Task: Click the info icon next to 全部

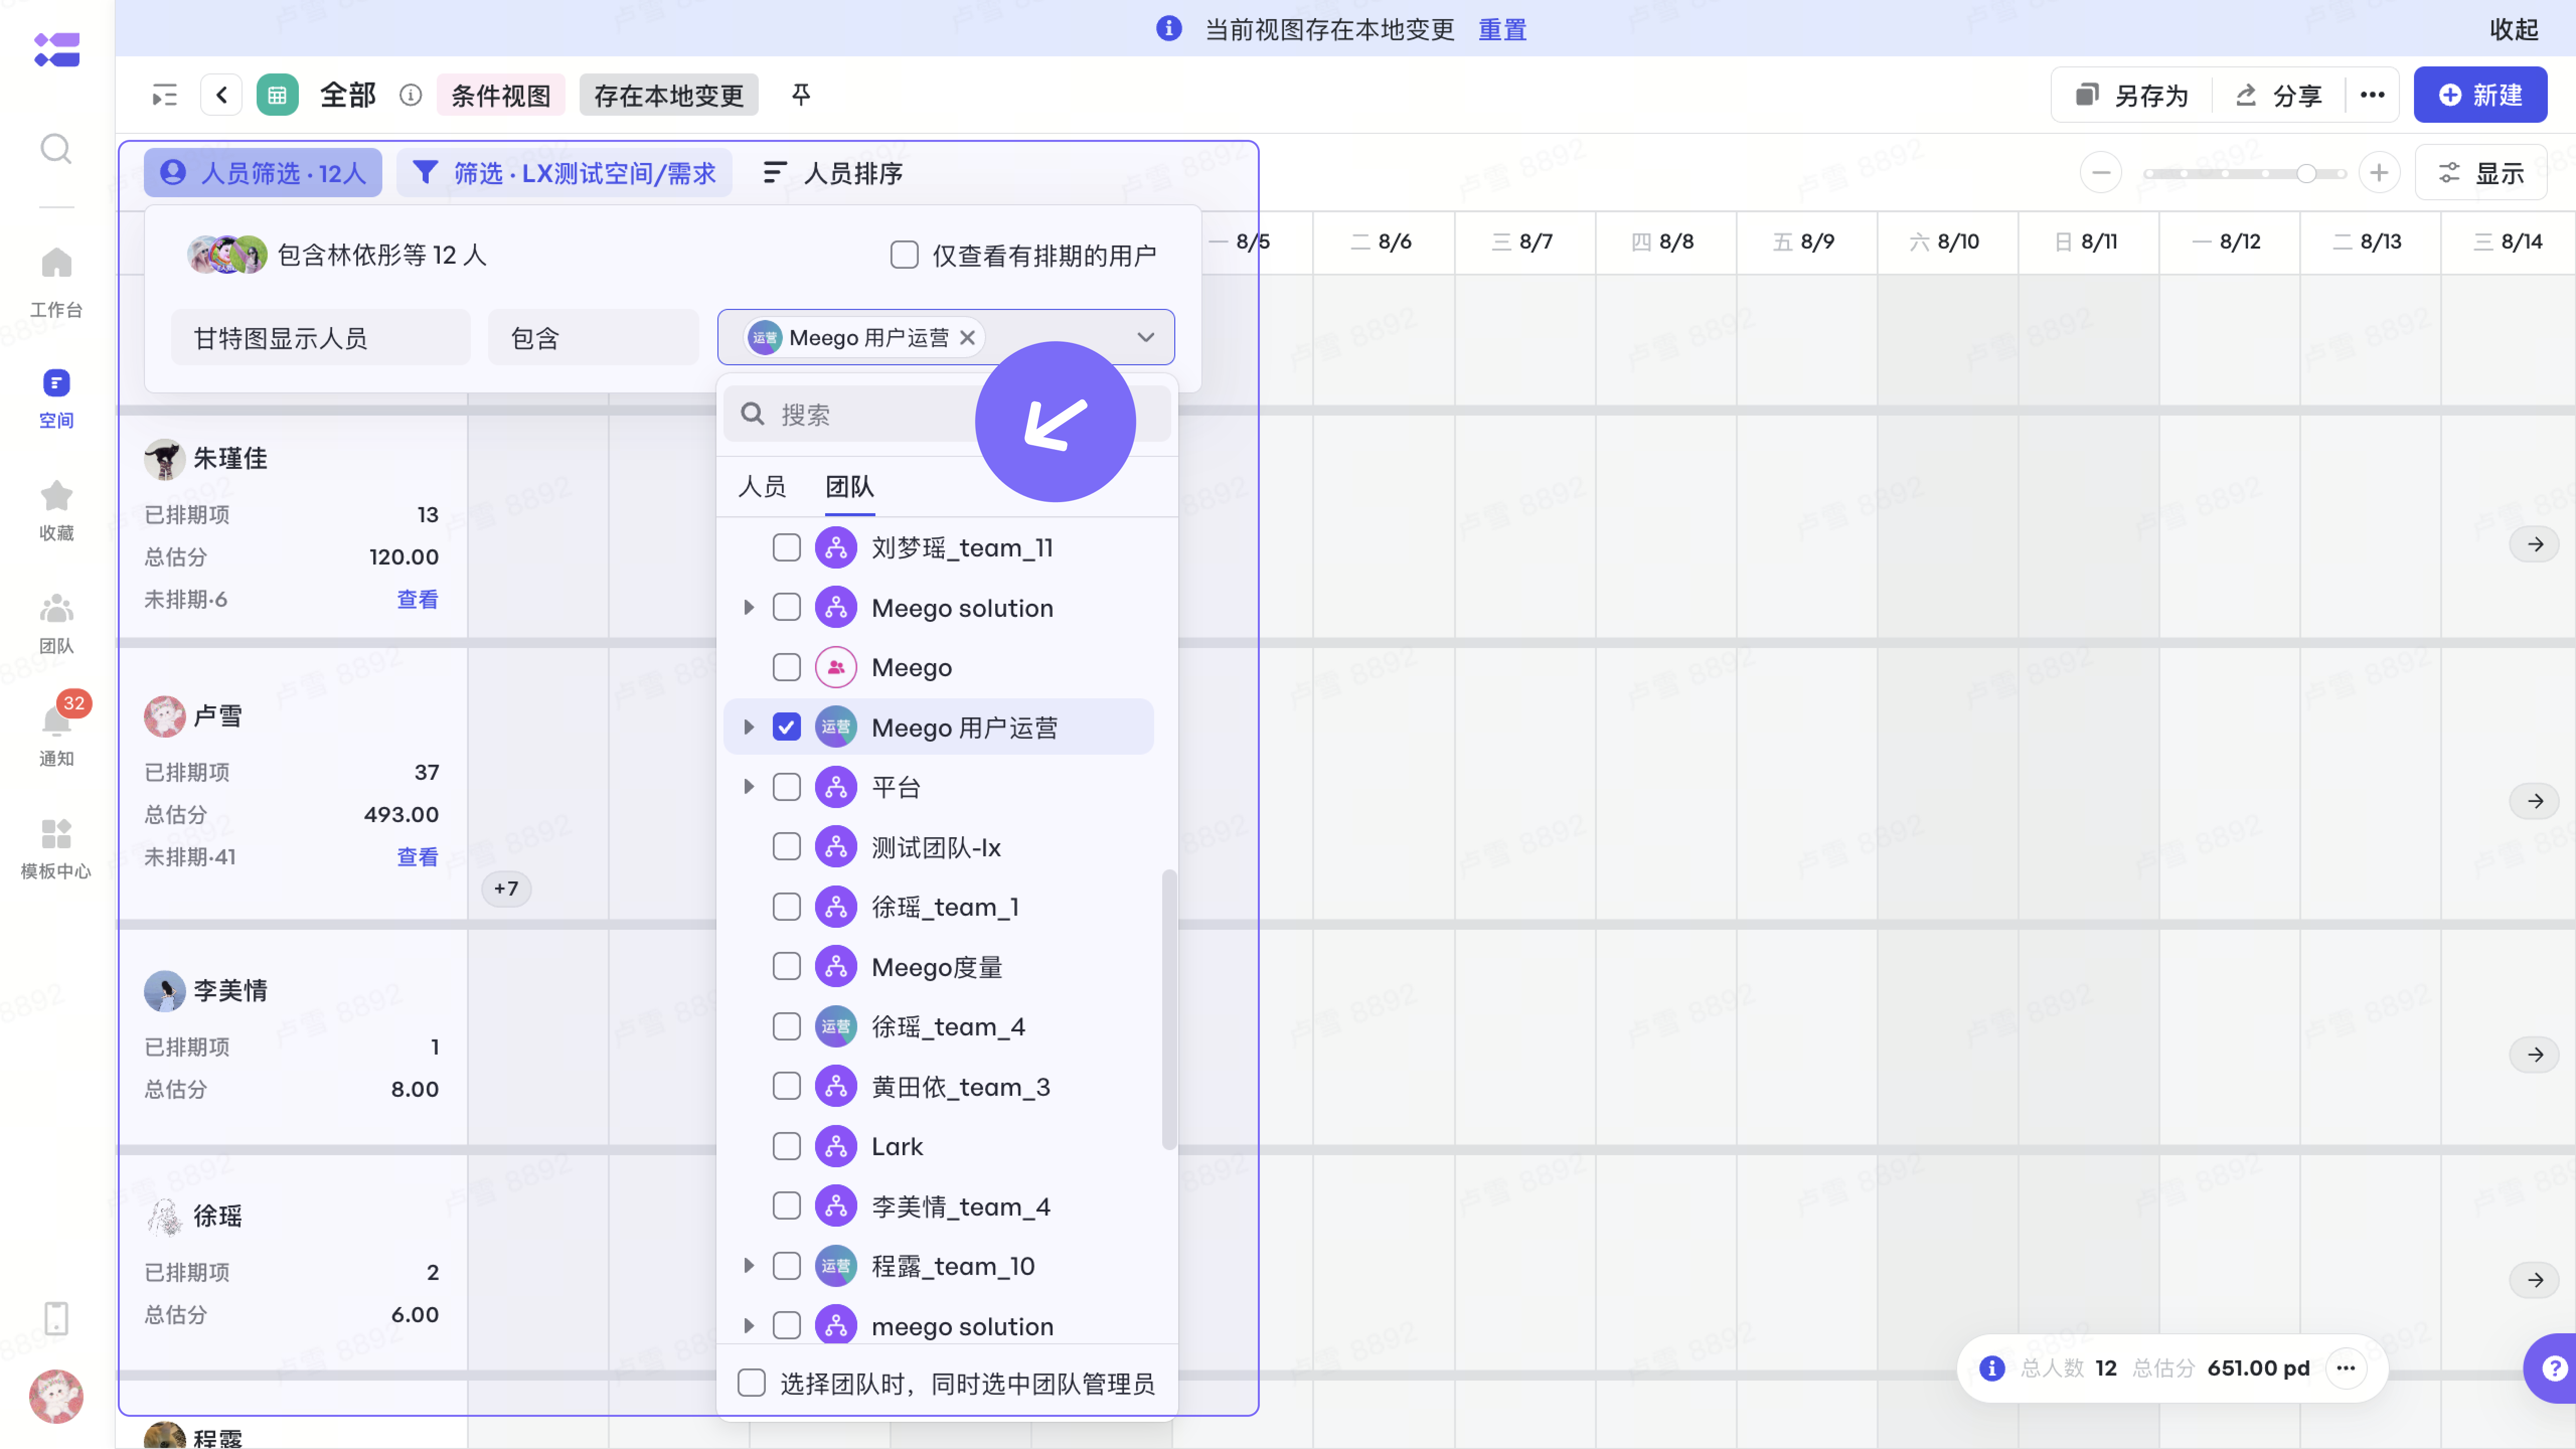Action: [x=410, y=95]
